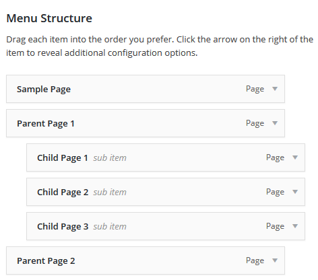Click the drag instructions description text
The image size is (318, 280).
coord(160,46)
